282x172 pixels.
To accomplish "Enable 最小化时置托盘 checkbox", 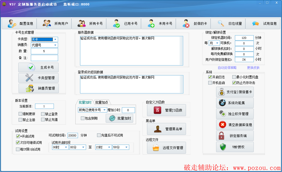I will point(234,77).
